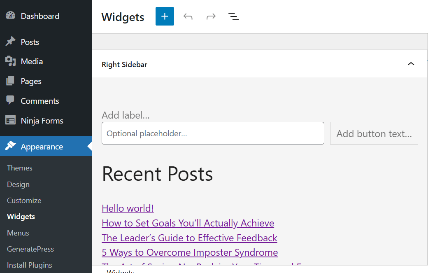
Task: Click the Add button text box
Action: click(x=374, y=133)
